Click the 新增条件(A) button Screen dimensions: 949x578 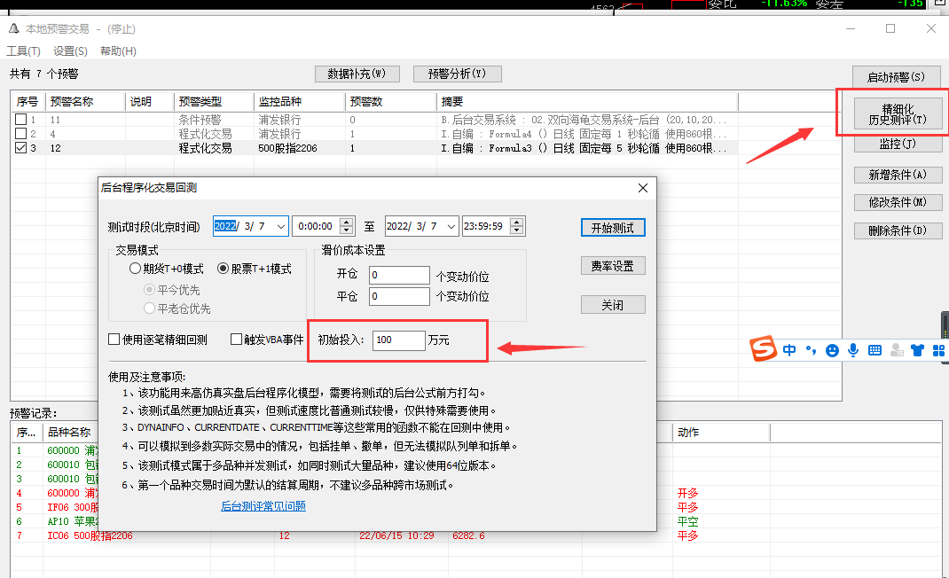click(898, 175)
